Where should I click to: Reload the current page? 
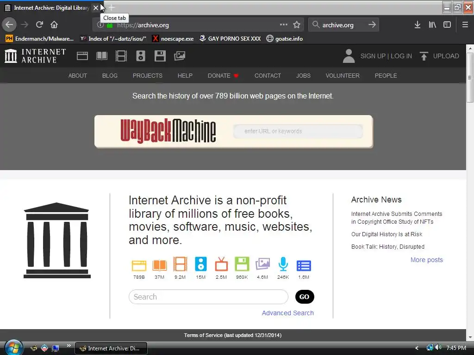(39, 24)
